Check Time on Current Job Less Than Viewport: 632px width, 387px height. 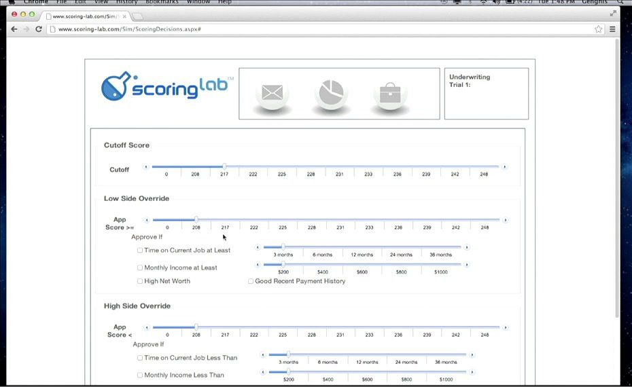pyautogui.click(x=140, y=358)
